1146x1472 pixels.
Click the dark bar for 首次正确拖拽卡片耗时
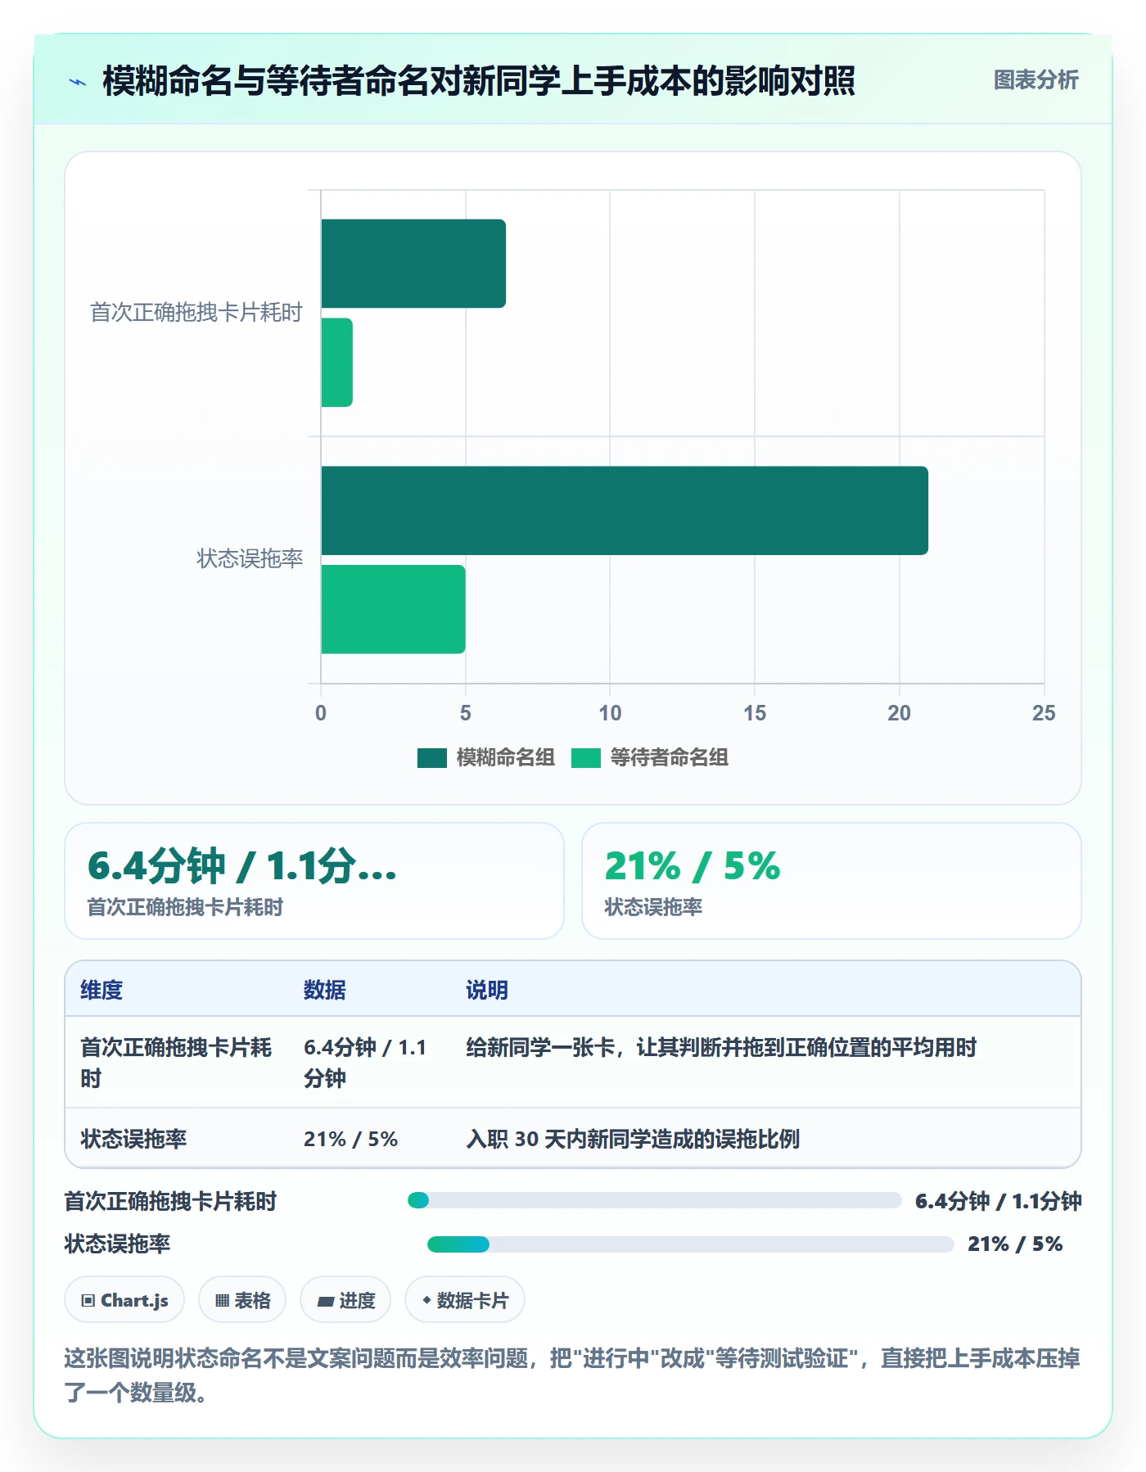413,264
